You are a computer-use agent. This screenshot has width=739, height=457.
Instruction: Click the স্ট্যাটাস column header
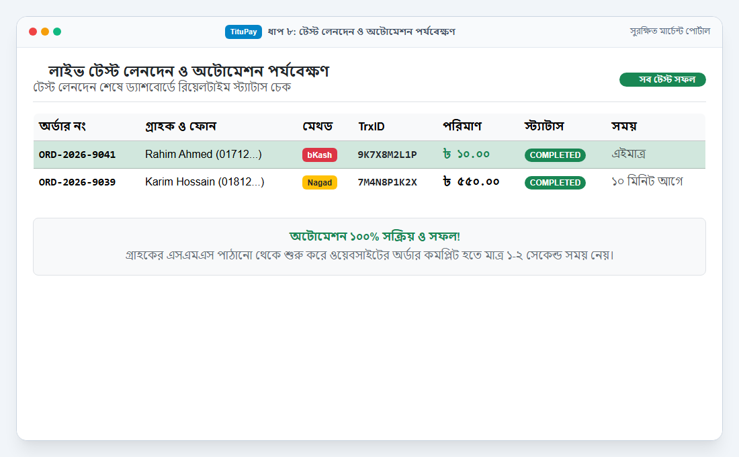(544, 126)
